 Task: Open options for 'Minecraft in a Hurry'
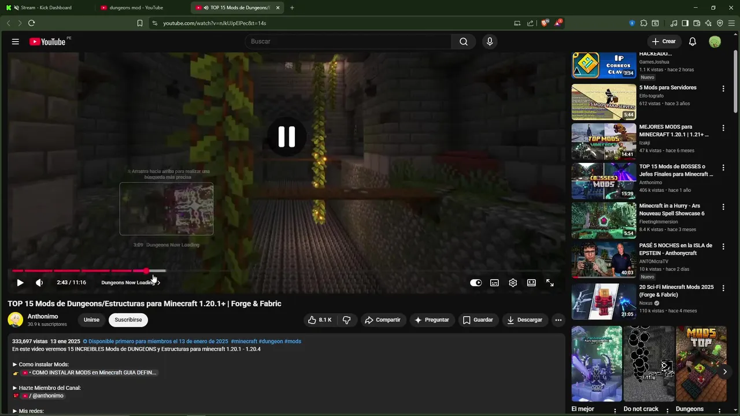pyautogui.click(x=723, y=207)
